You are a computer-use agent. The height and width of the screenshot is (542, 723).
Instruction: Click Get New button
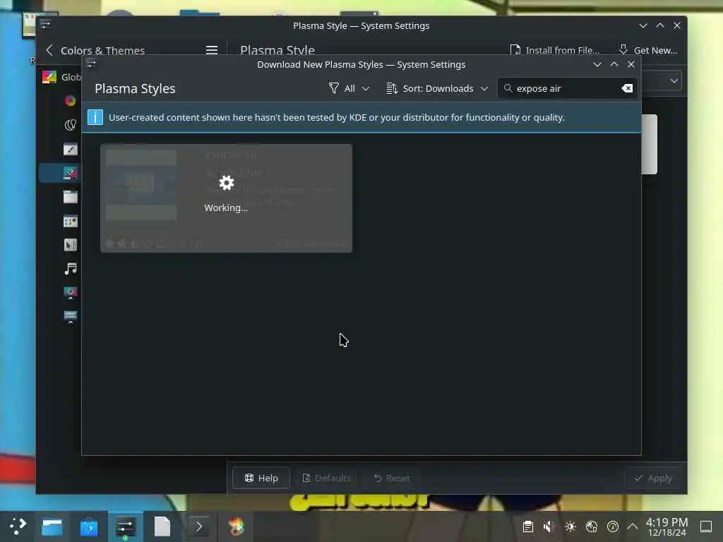tap(648, 50)
